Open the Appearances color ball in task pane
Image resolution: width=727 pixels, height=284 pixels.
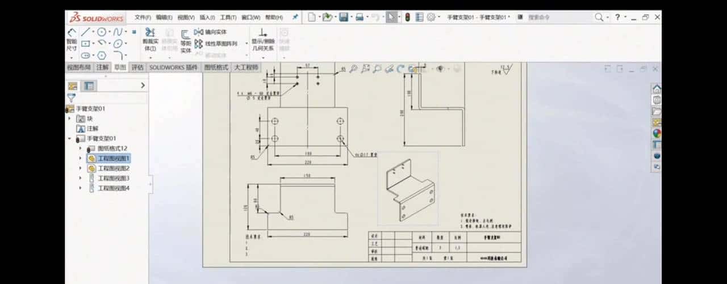point(657,134)
